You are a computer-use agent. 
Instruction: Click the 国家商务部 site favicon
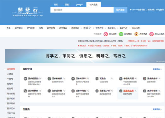(144, 79)
